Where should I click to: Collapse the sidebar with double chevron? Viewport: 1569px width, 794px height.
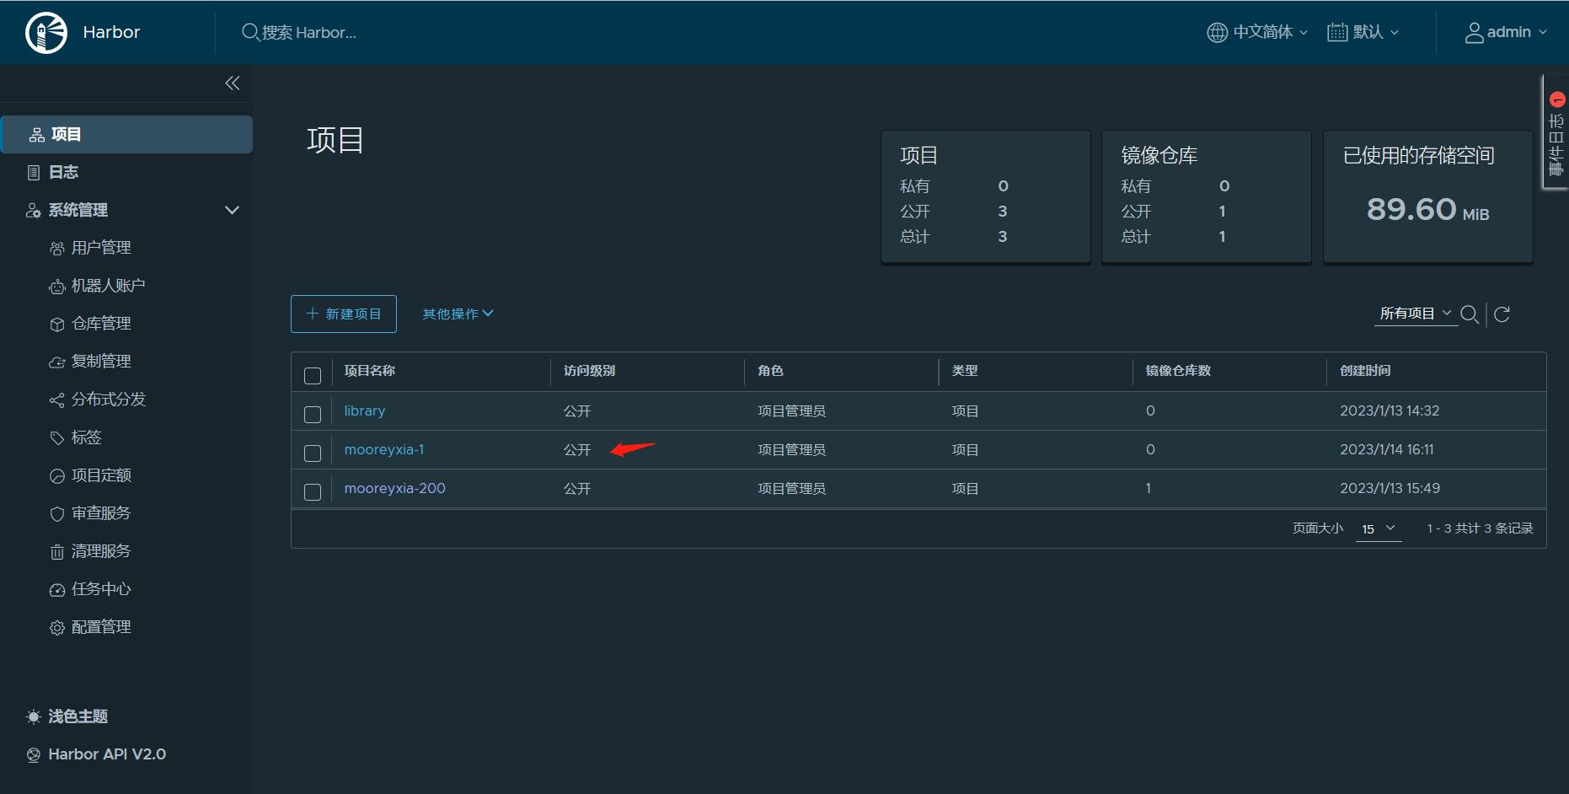click(233, 83)
